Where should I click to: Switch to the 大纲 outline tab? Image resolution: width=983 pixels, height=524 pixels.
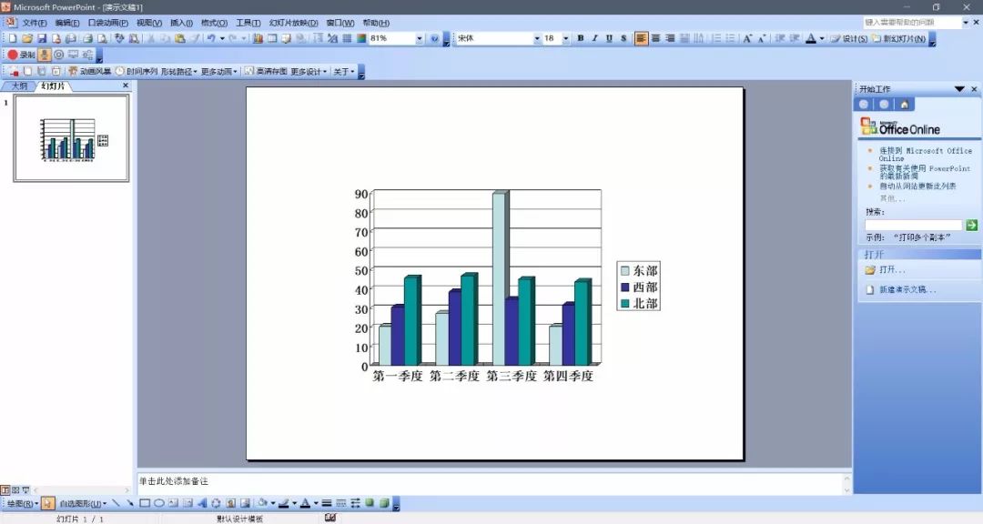19,86
